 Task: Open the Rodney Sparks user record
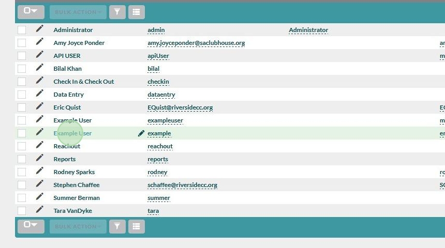[x=74, y=172]
